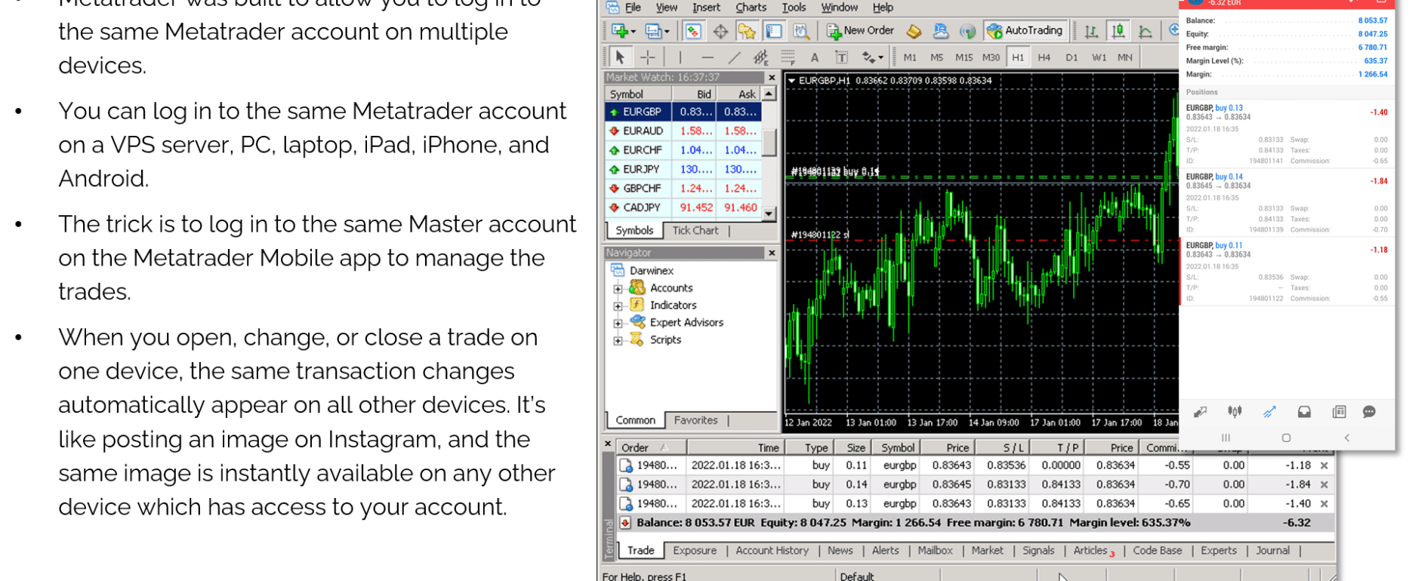Screen dimensions: 1412x581
Task: Switch chart to candlesticks icon
Action: click(1118, 31)
